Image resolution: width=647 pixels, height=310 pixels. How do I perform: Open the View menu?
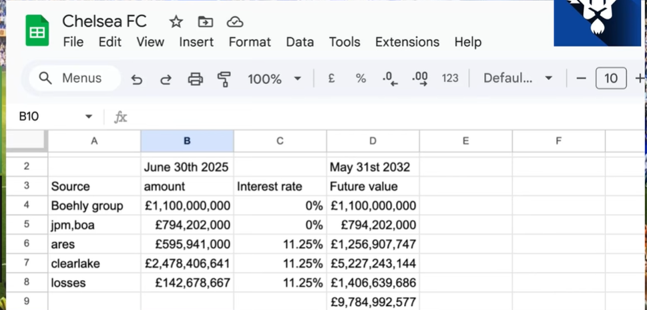(150, 42)
